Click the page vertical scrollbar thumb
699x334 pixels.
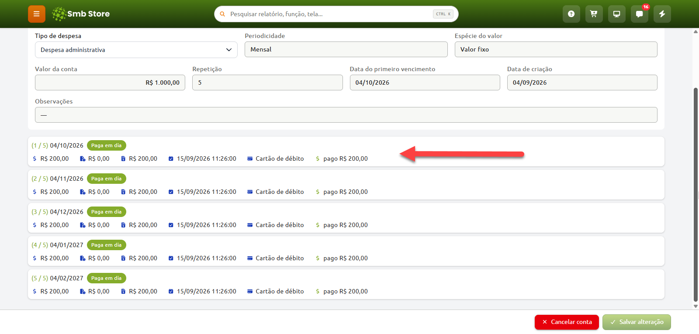[x=696, y=194]
